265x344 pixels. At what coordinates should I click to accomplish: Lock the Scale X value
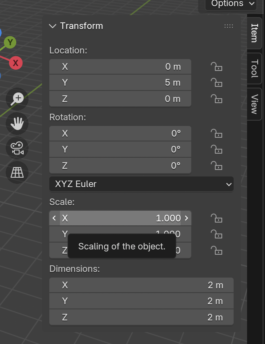pos(216,218)
